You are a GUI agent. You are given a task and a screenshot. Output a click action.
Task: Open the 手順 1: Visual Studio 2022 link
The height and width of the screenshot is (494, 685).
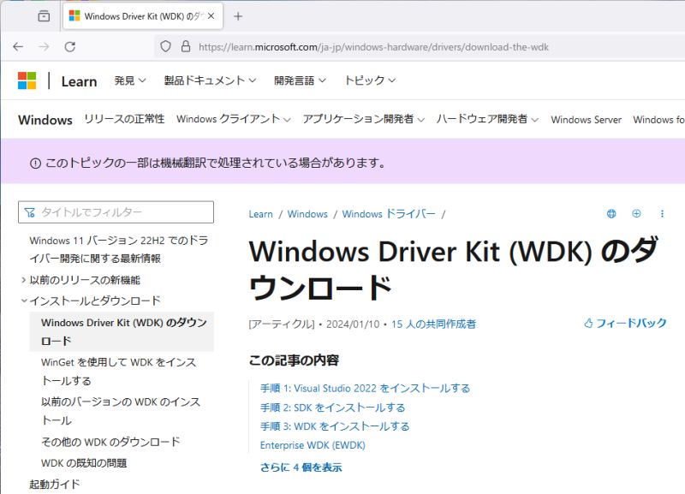(365, 387)
